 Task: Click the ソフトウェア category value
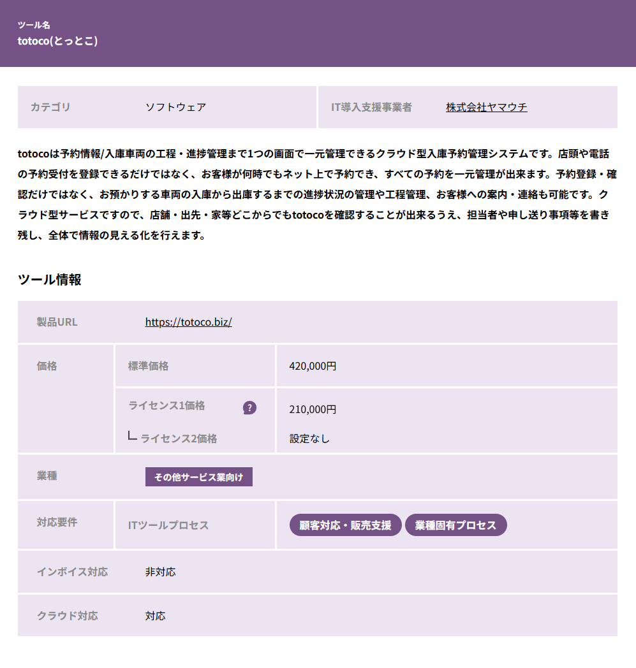[175, 107]
